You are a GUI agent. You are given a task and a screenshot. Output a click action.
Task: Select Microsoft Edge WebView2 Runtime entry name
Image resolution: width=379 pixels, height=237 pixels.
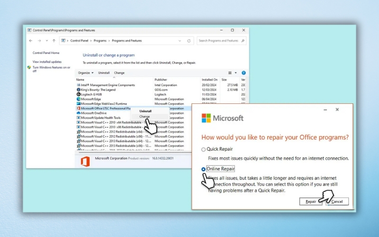(x=104, y=104)
